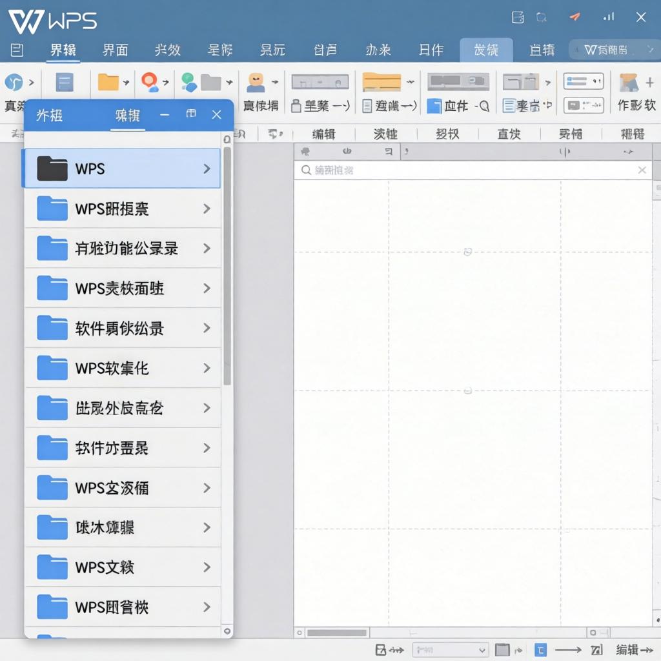Image resolution: width=661 pixels, height=661 pixels.
Task: Open the status bar combo box dropdown
Action: coord(482,650)
